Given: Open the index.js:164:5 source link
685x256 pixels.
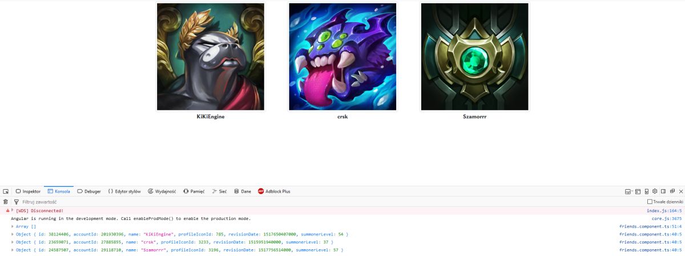Looking at the screenshot, I should (668, 210).
